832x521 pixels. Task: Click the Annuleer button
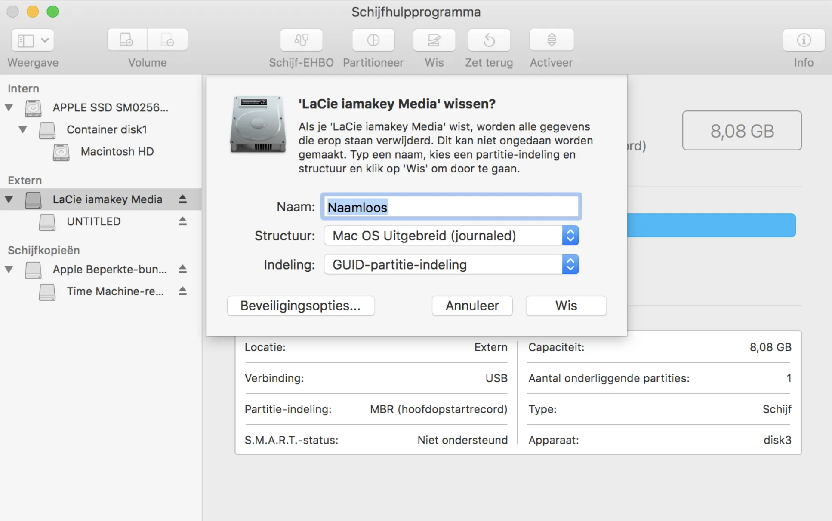point(472,306)
